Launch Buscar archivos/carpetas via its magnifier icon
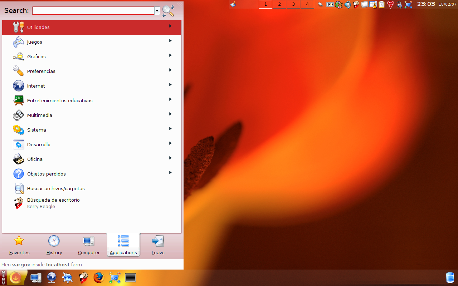This screenshot has height=286, width=458. (19, 188)
